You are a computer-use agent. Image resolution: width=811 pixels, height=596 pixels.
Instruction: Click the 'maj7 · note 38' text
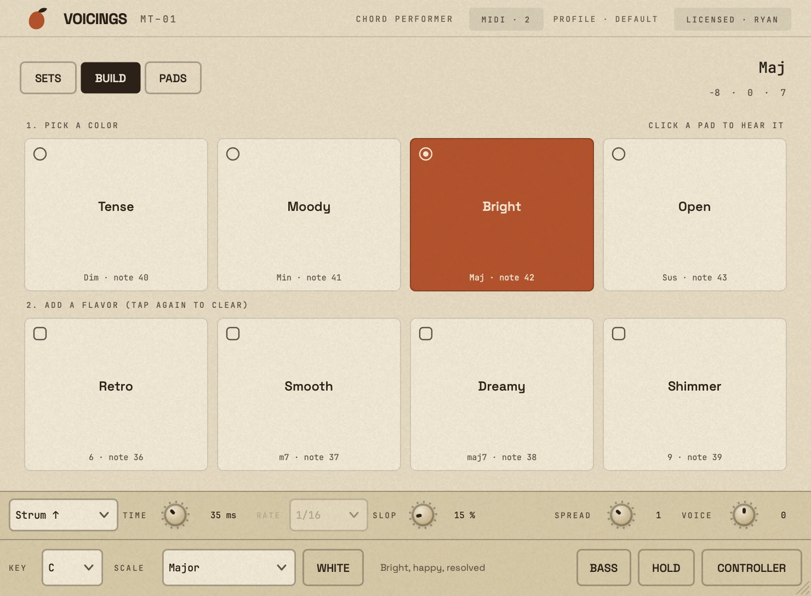click(502, 457)
